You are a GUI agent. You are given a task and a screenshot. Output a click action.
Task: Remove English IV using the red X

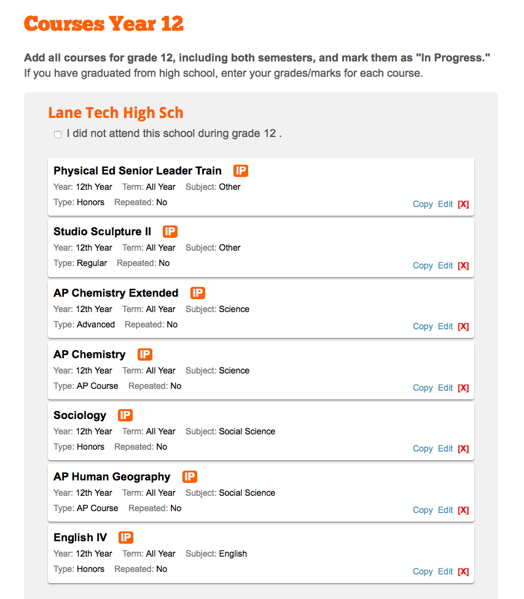[463, 571]
